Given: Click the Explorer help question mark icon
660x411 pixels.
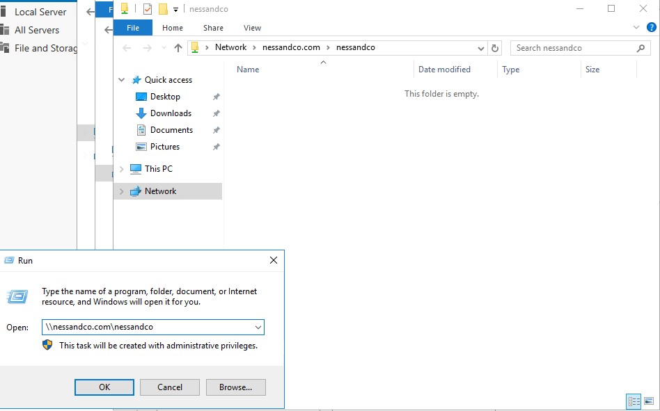Looking at the screenshot, I should point(651,27).
